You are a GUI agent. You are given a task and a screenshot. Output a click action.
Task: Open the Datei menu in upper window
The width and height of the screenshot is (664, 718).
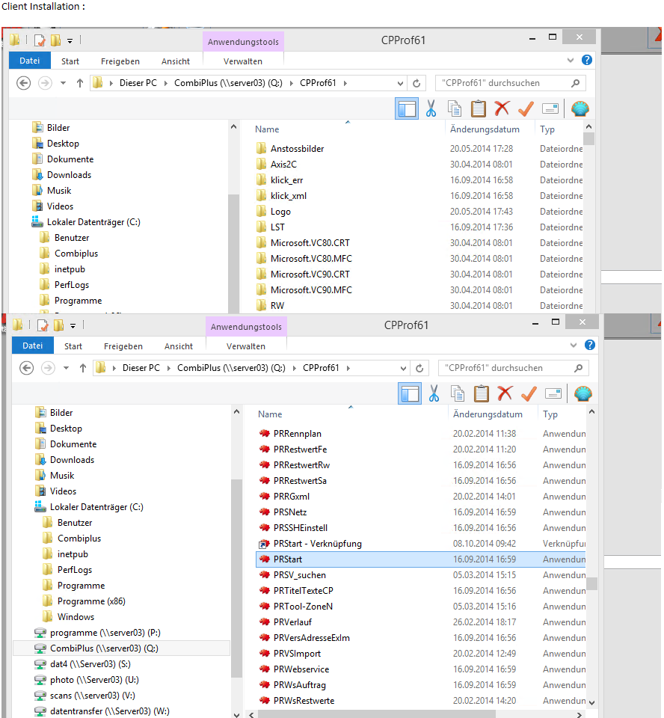tap(30, 61)
